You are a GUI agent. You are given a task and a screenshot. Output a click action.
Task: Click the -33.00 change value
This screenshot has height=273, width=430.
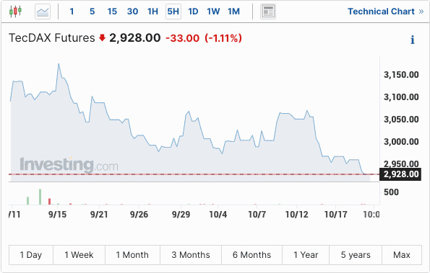pos(183,38)
